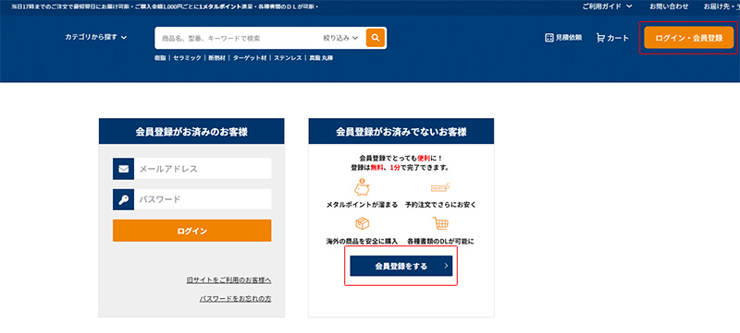Click the key icon beside パスワード
This screenshot has height=333, width=740.
pos(123,199)
